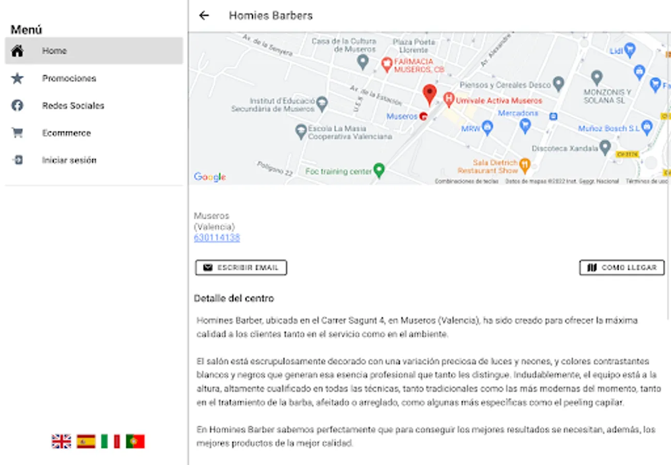Click the Ecommerce shopping cart icon

click(18, 133)
